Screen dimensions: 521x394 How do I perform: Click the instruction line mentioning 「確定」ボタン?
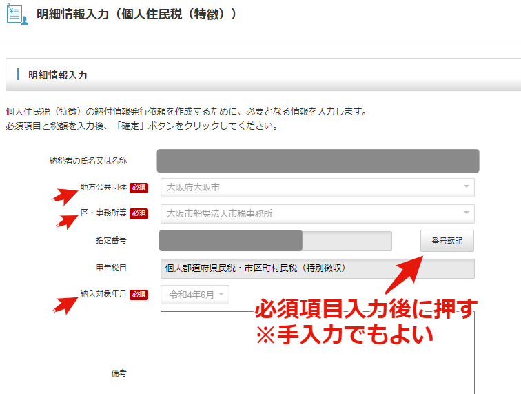point(142,126)
